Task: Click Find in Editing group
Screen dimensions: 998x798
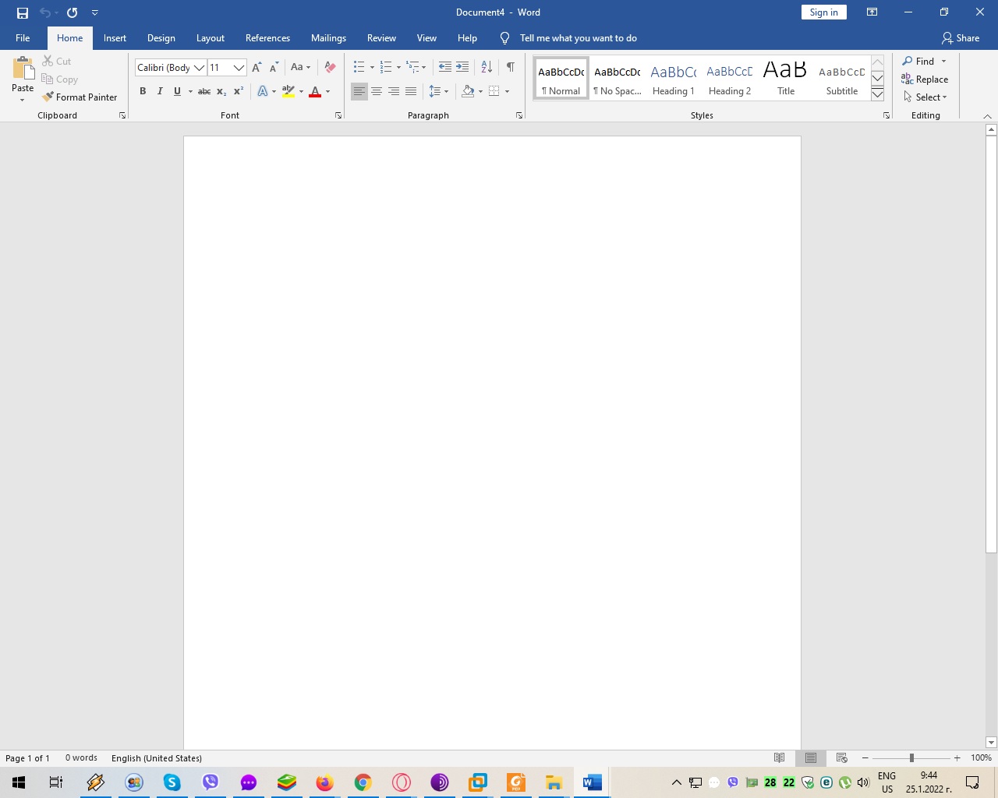Action: pyautogui.click(x=918, y=62)
